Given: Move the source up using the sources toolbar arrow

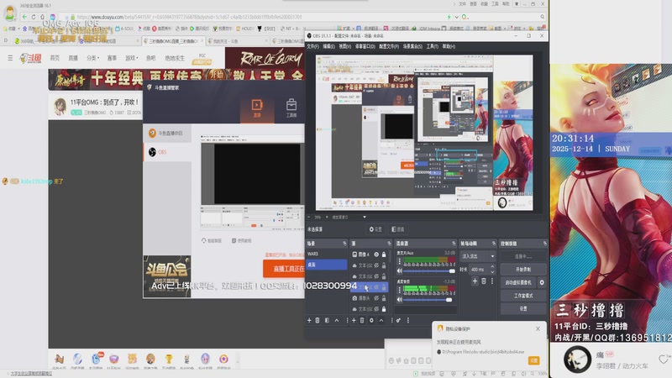Looking at the screenshot, I should (x=381, y=320).
